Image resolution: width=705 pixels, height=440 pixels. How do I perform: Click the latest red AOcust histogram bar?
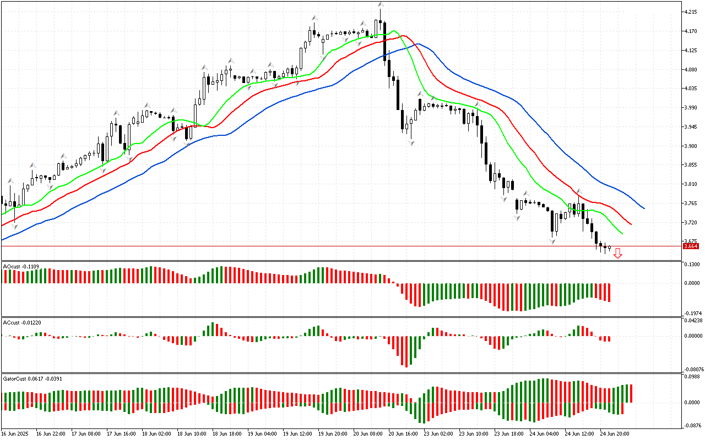610,292
